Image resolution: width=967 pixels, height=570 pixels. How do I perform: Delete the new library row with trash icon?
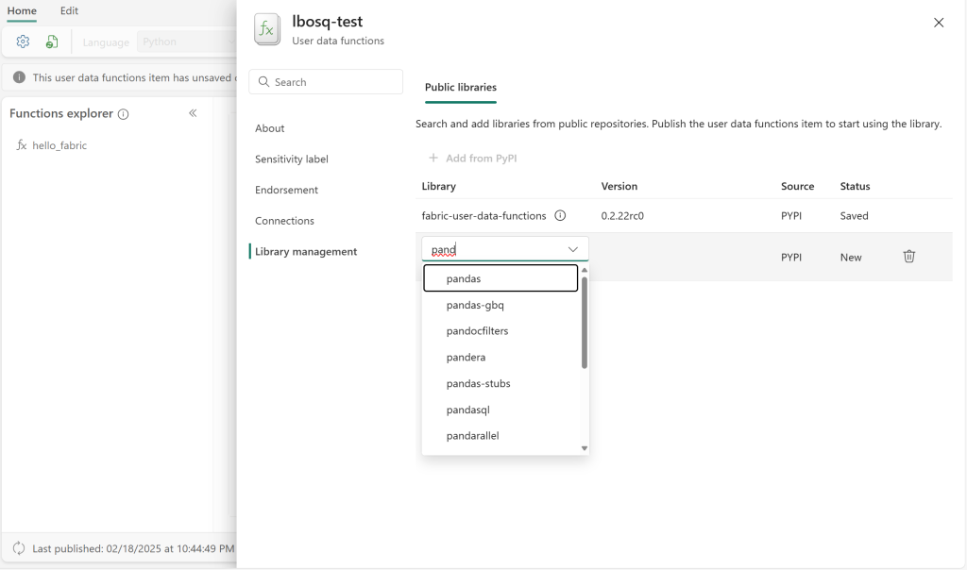click(x=909, y=257)
